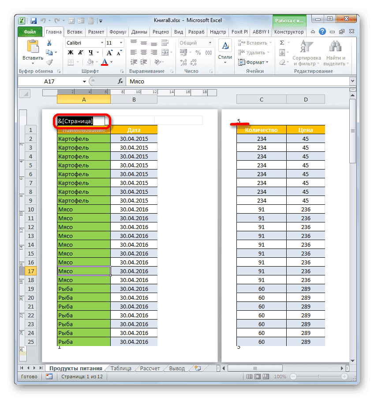The height and width of the screenshot is (399, 374).
Task: Switch to the Вставка ribbon tab
Action: coord(74,32)
